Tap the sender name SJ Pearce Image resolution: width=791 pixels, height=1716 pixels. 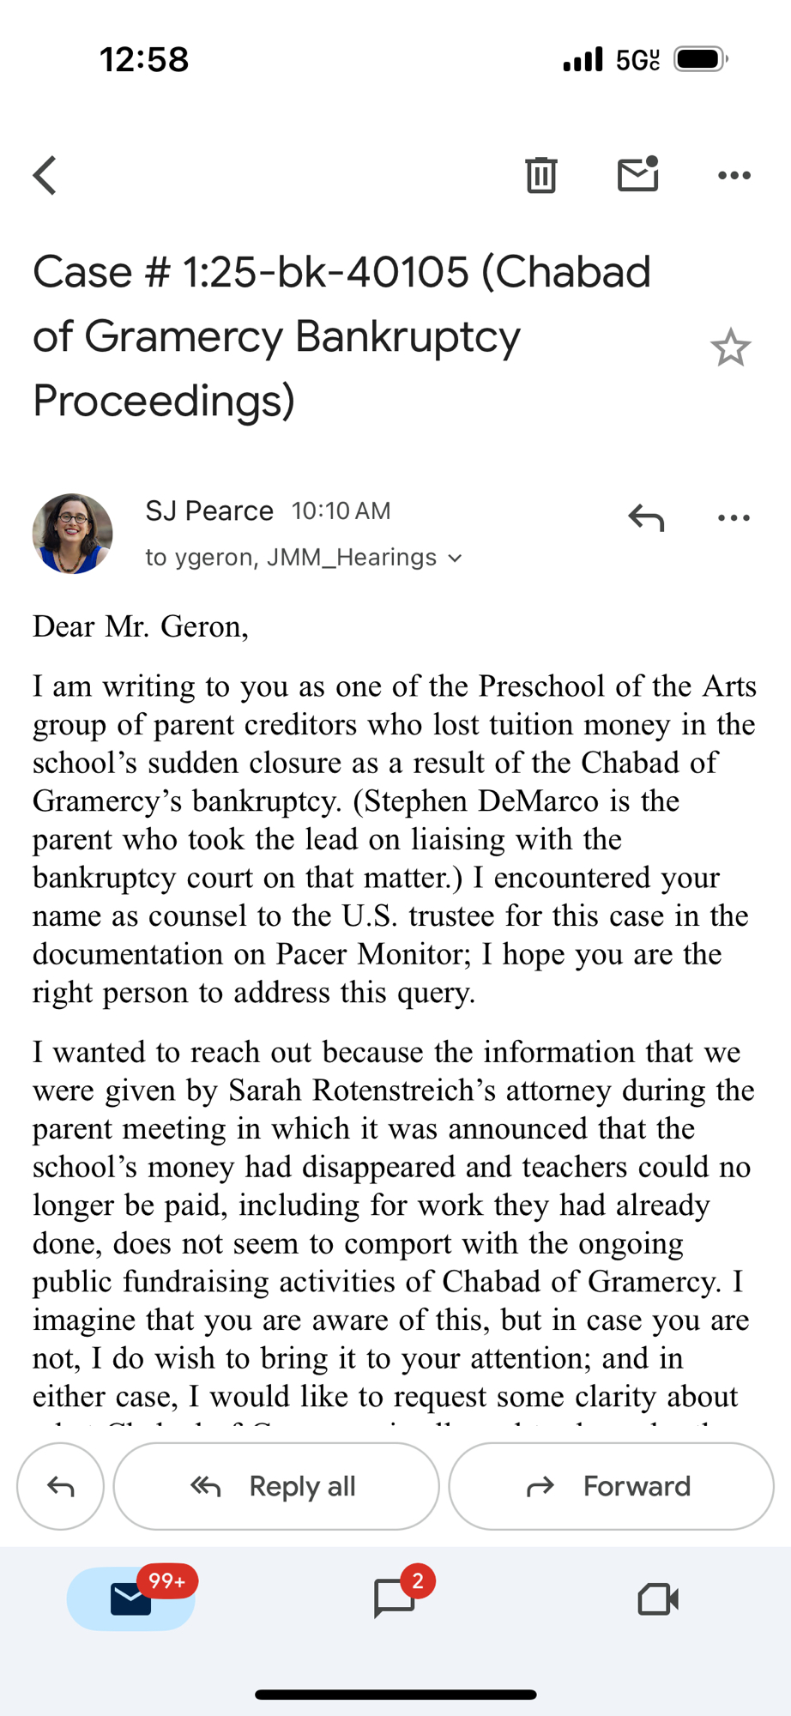coord(209,511)
